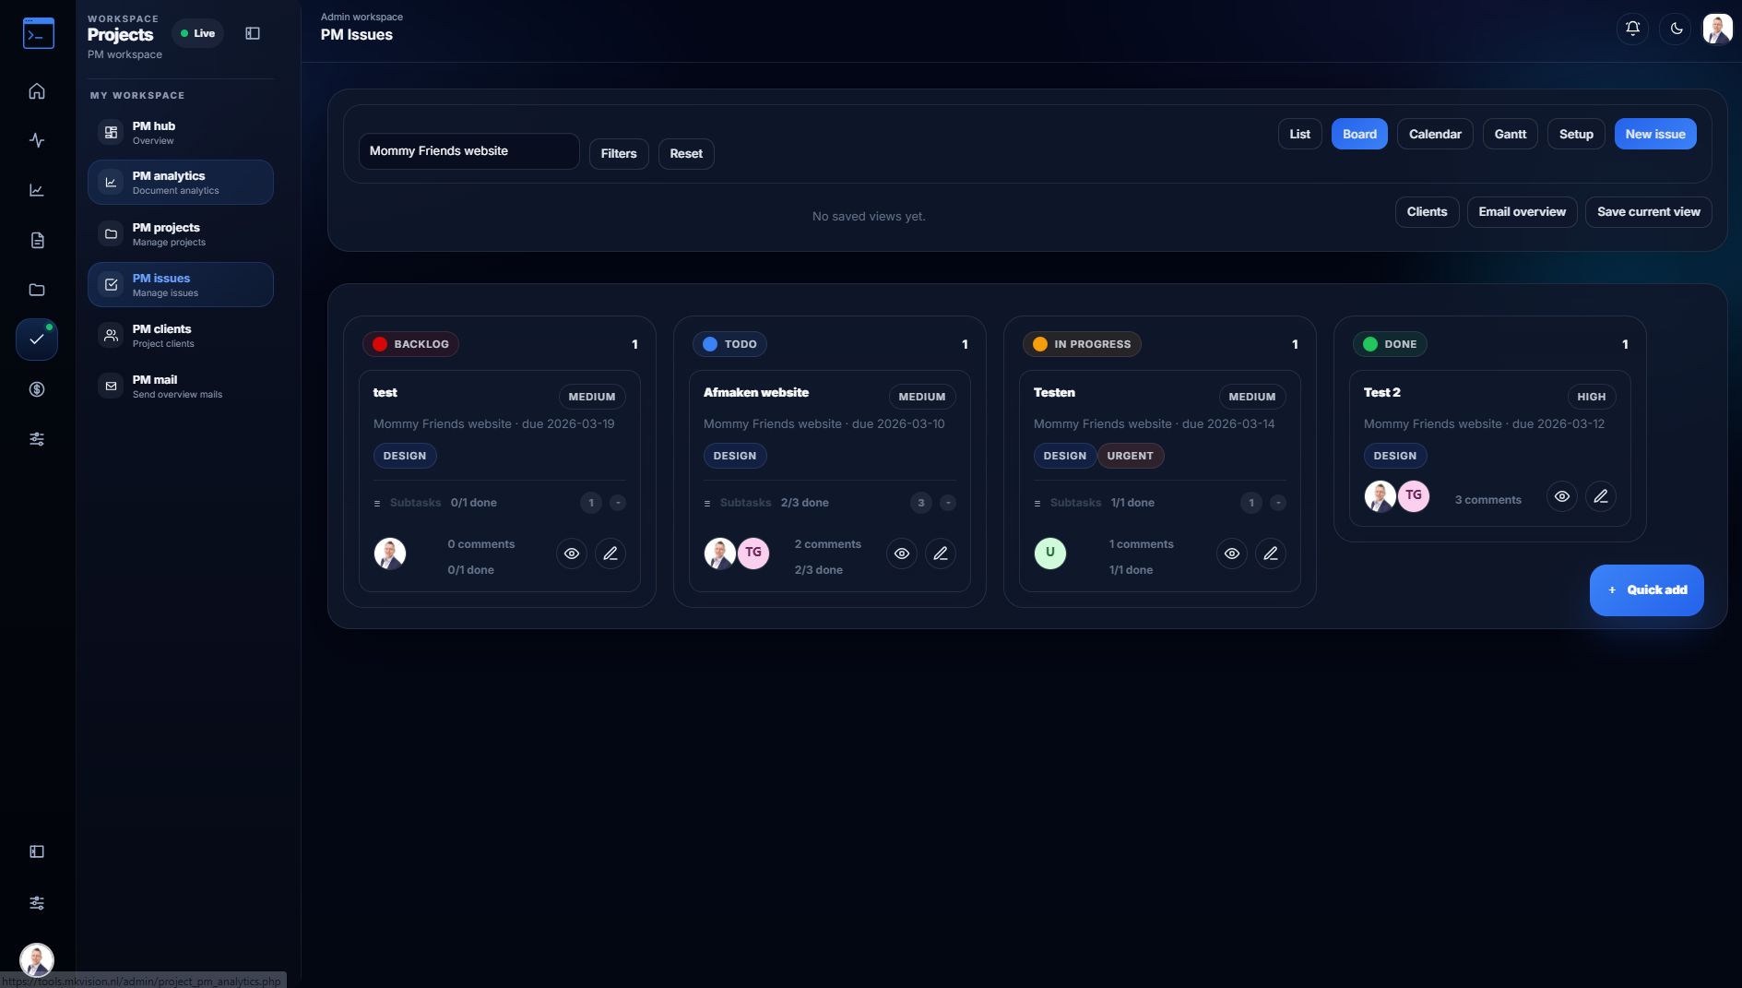Click the document icon in left rail
This screenshot has width=1742, height=988.
[x=37, y=240]
